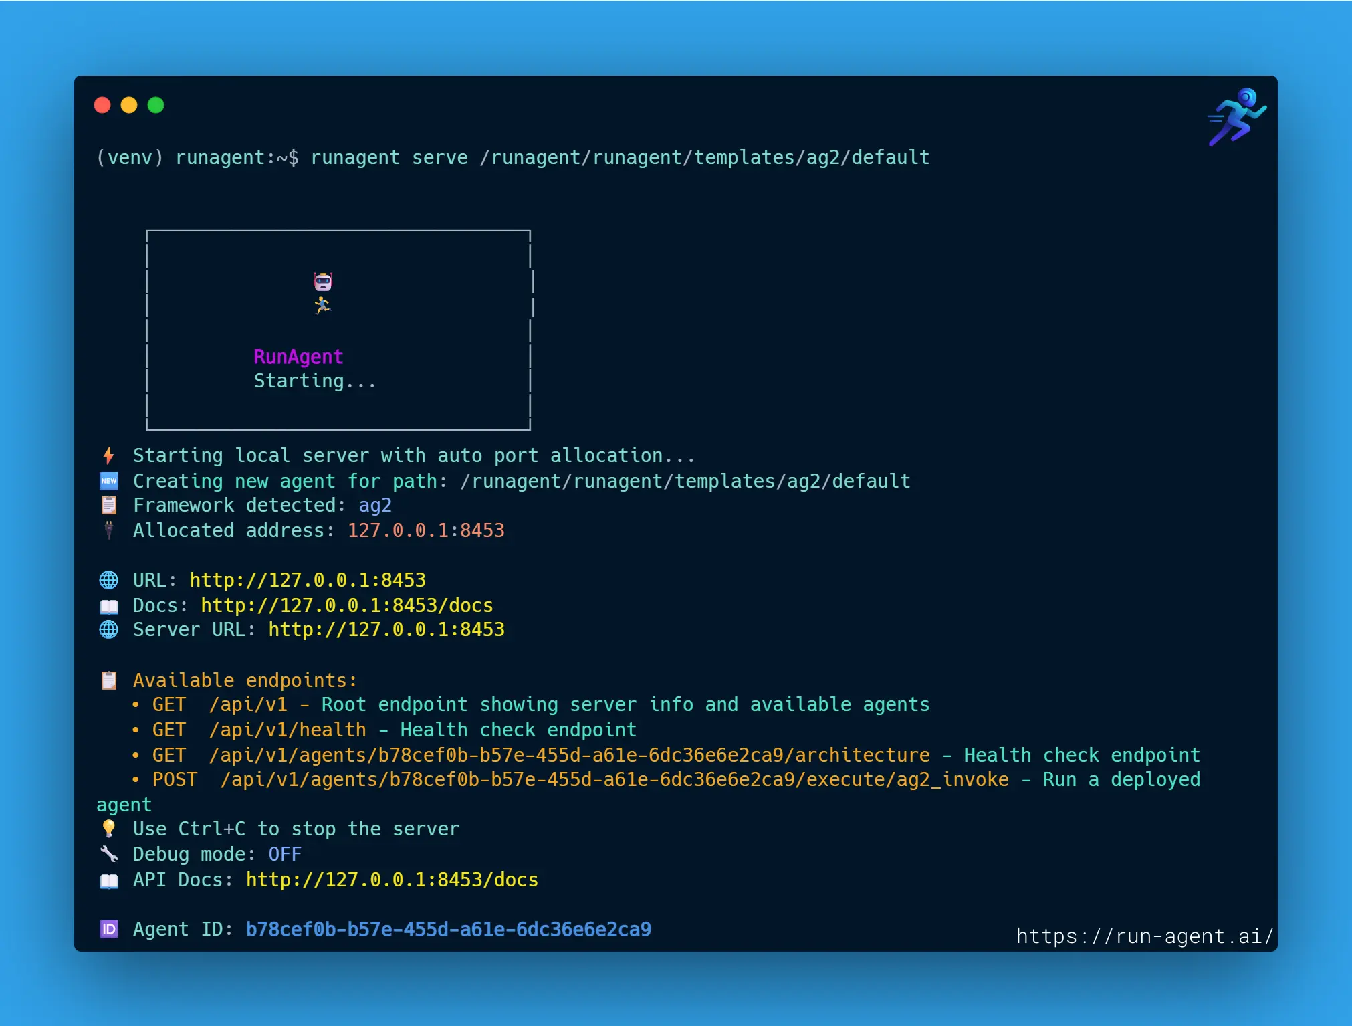Viewport: 1352px width, 1026px height.
Task: Click the globe icon beside URL line
Action: pyautogui.click(x=108, y=580)
